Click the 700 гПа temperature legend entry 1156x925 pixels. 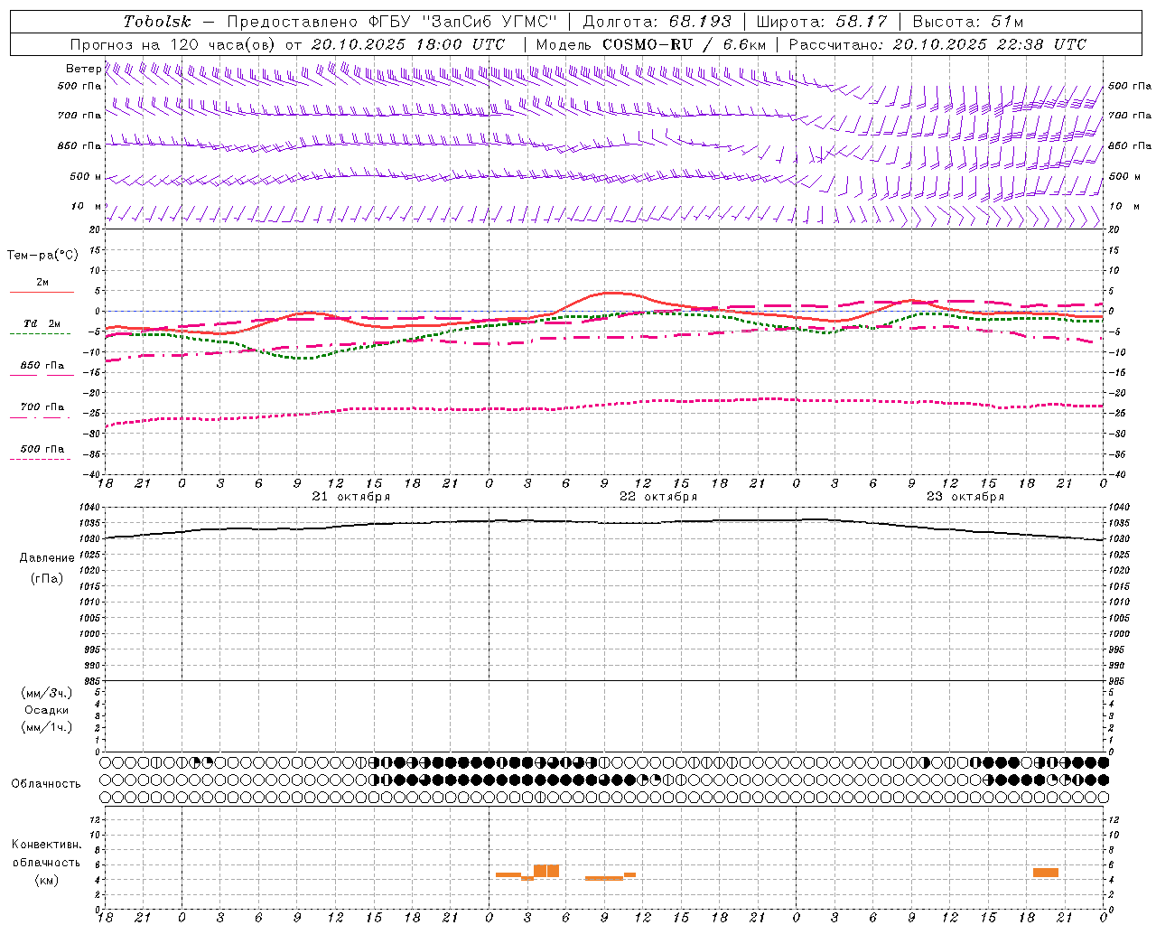pyautogui.click(x=42, y=408)
